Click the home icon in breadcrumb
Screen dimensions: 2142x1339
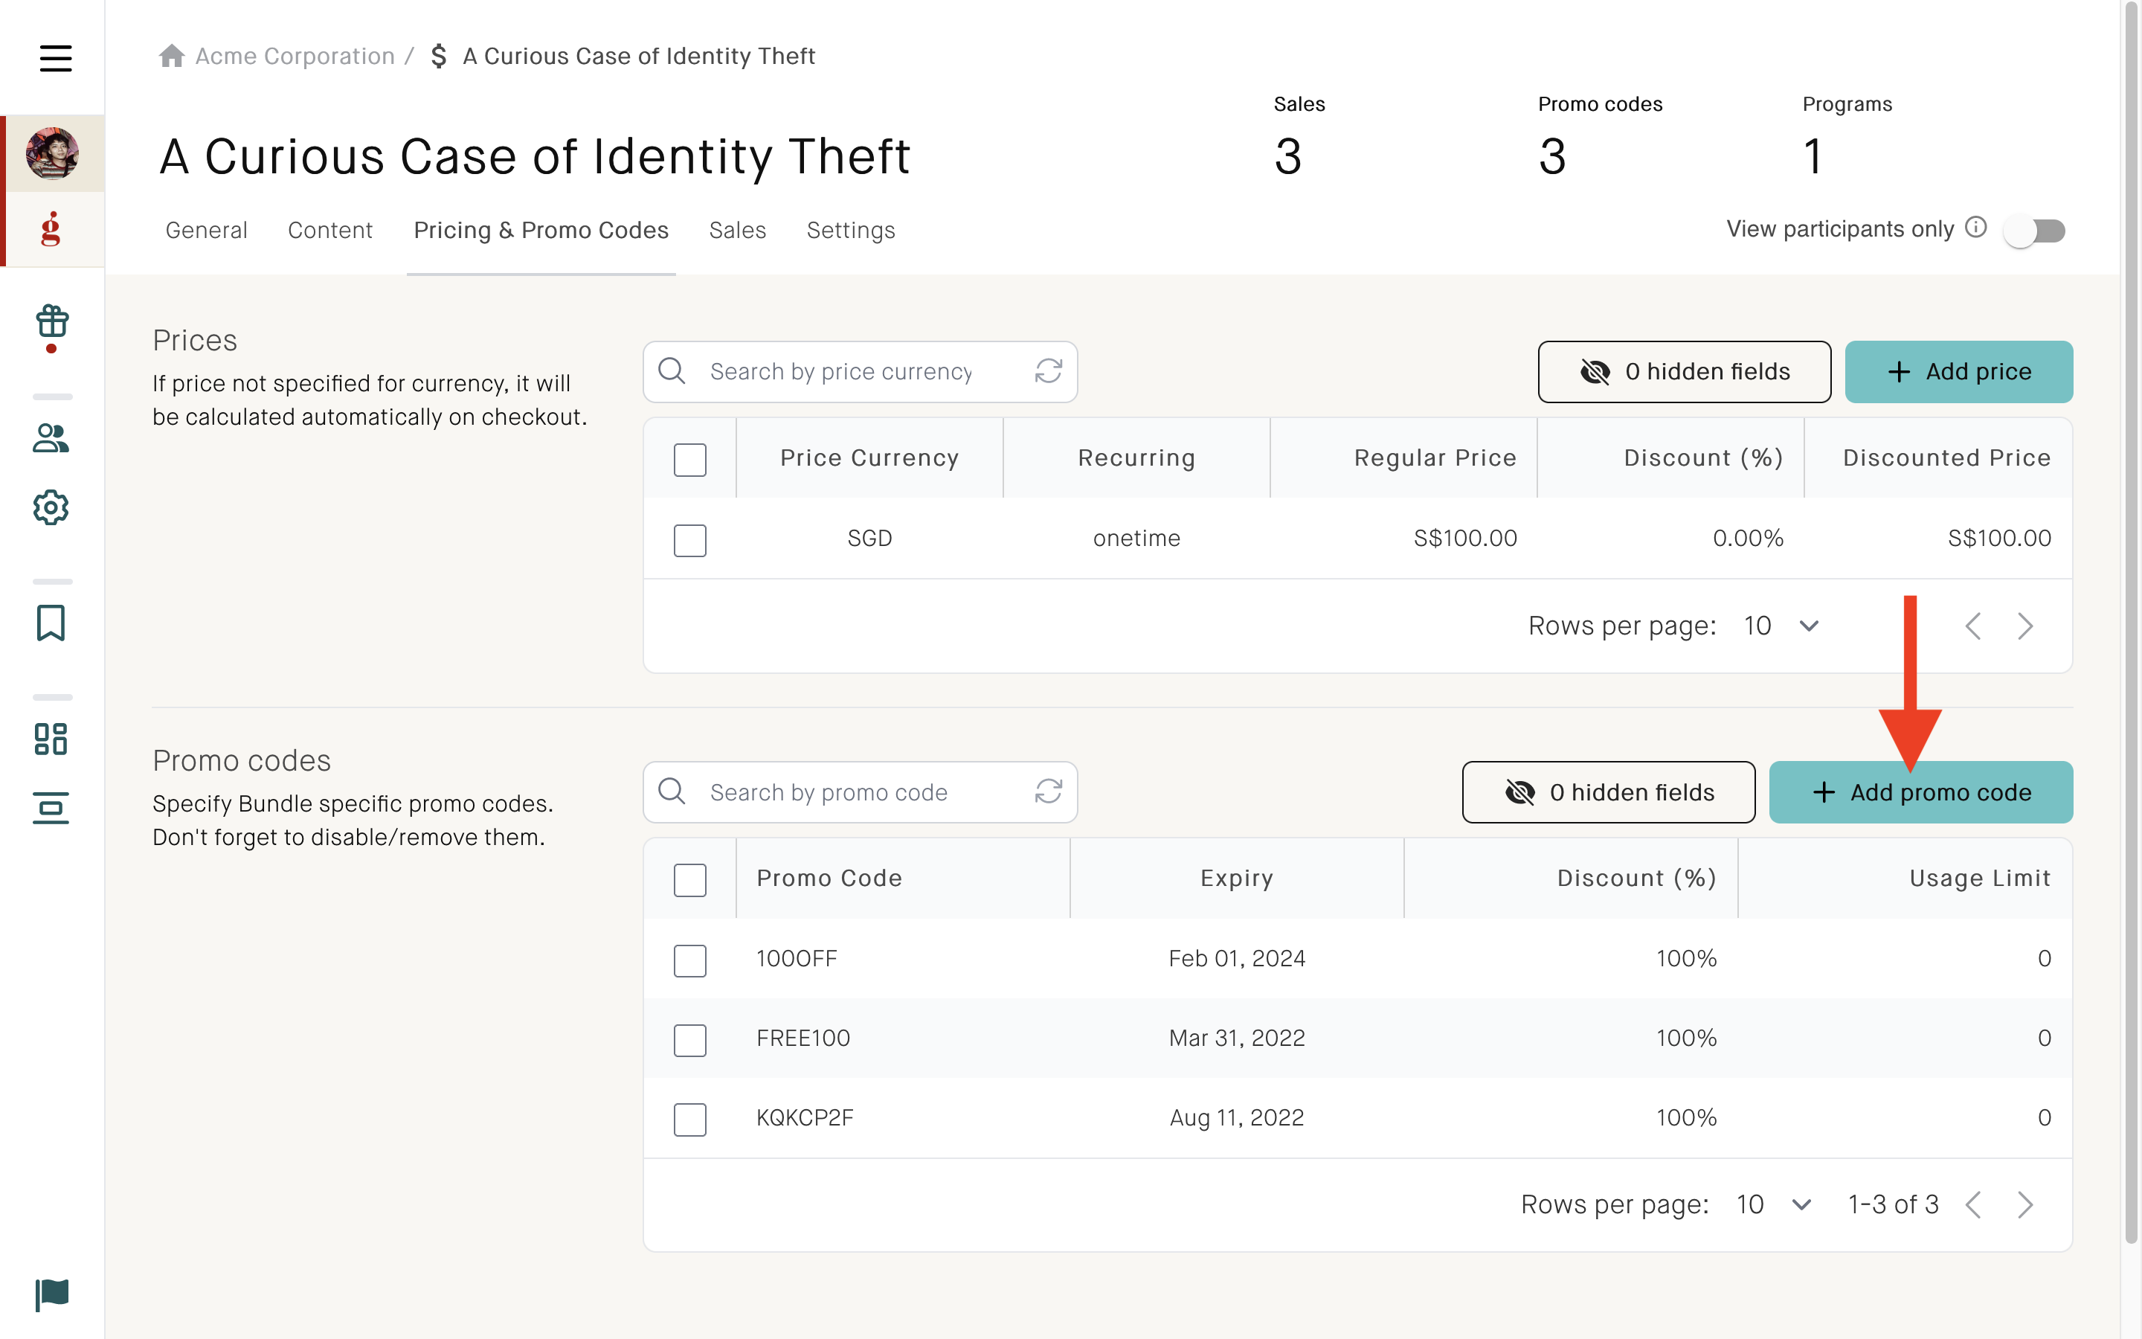coord(172,56)
